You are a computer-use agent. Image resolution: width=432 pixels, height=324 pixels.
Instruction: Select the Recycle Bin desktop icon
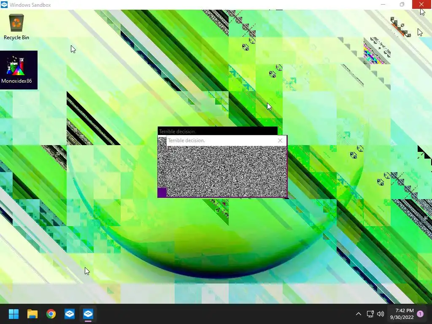(16, 27)
